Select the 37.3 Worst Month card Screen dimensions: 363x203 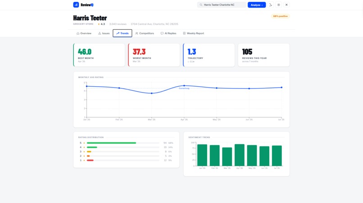tap(154, 55)
